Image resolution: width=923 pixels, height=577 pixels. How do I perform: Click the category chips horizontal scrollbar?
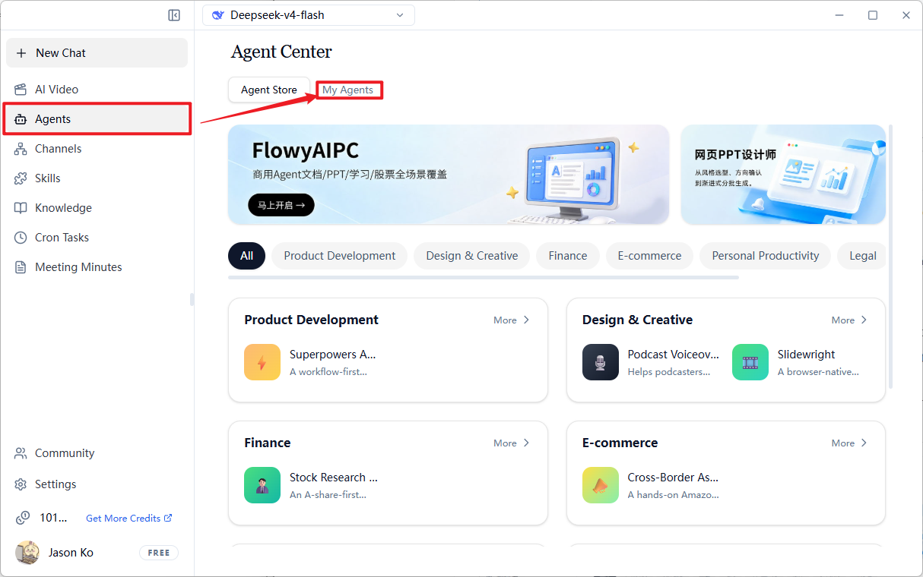pos(484,278)
